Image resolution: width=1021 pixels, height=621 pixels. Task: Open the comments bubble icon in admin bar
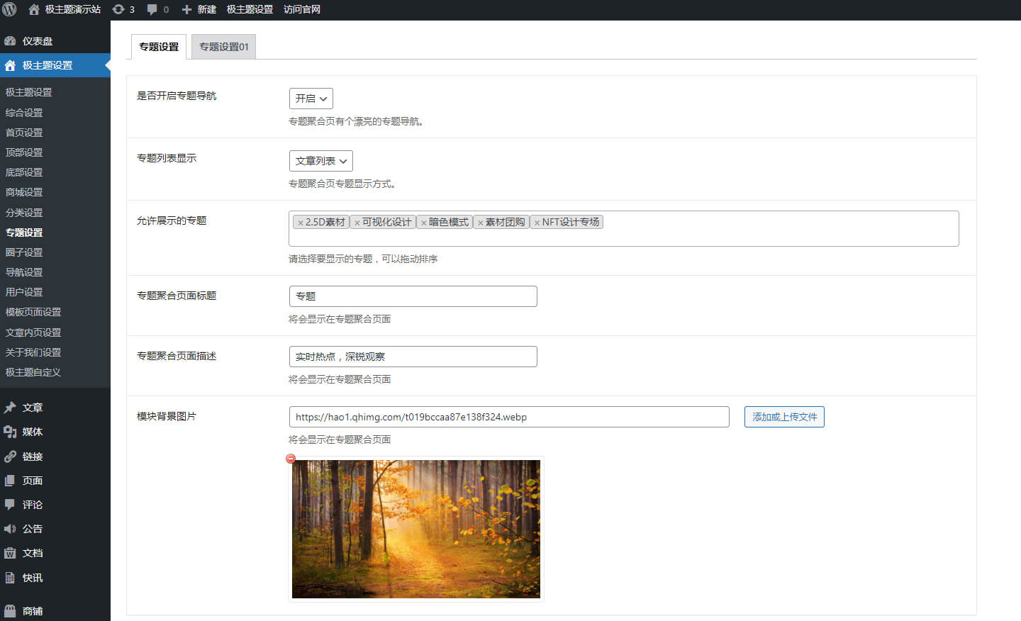point(152,9)
